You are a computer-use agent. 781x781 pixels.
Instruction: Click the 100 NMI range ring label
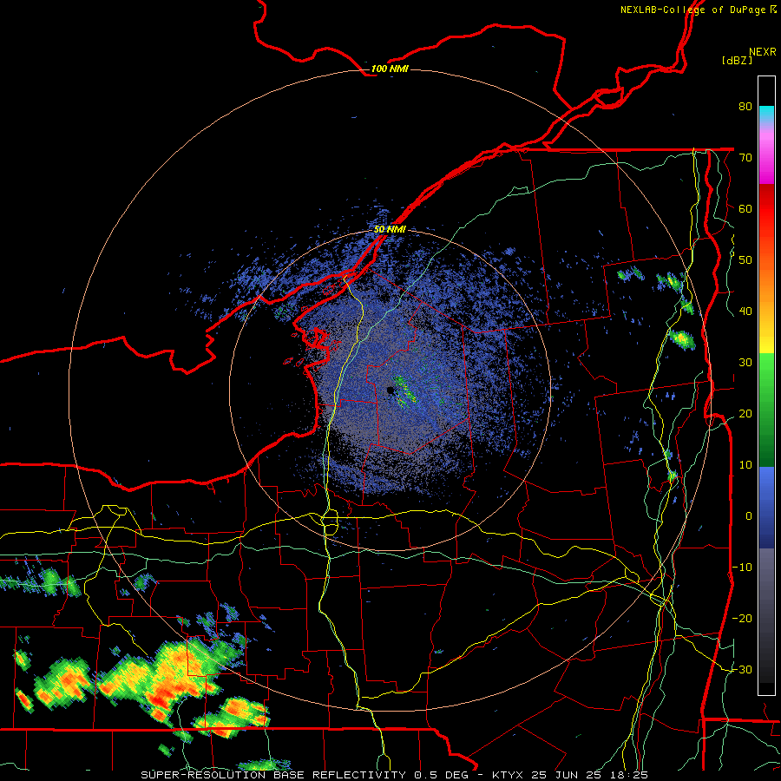click(390, 69)
